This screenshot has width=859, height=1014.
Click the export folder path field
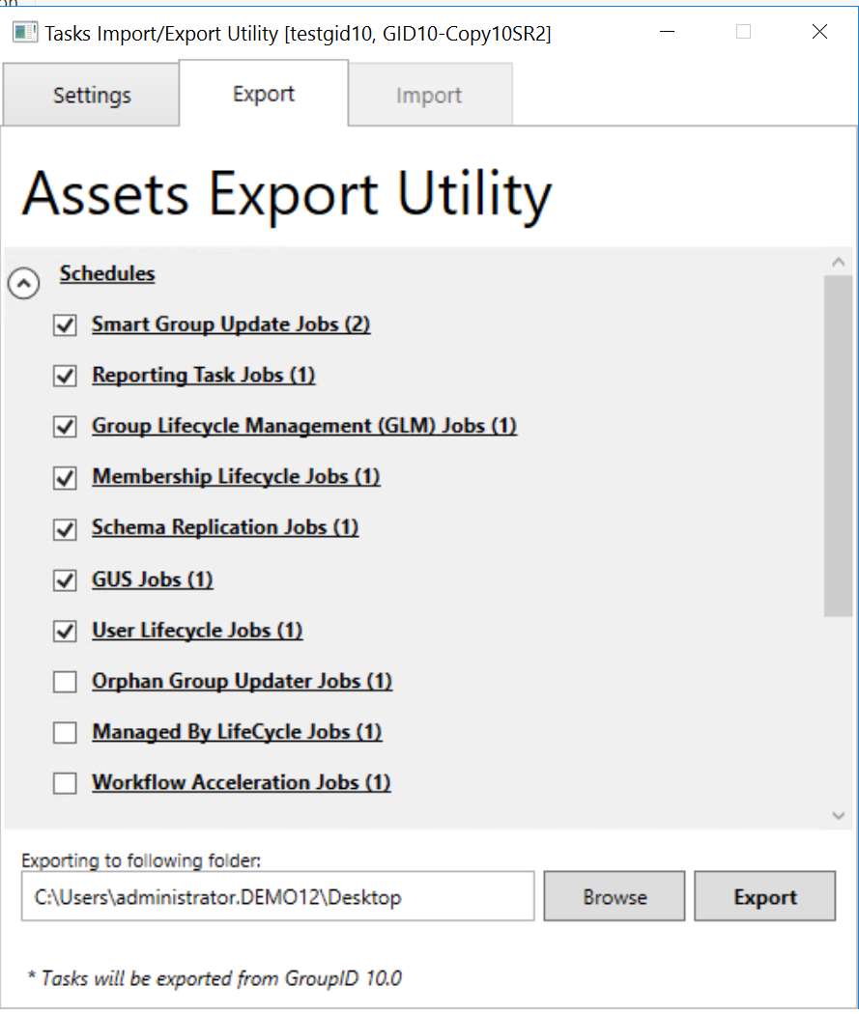[277, 896]
